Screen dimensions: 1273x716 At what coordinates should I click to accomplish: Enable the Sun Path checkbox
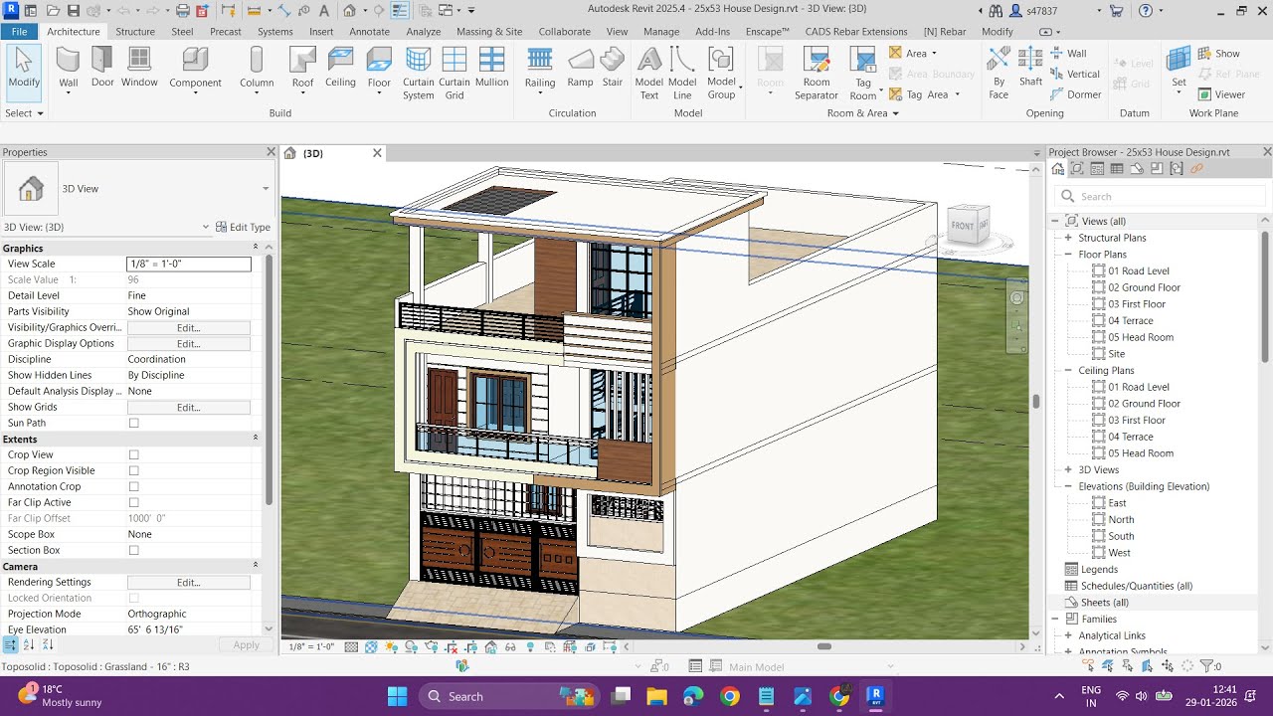point(133,423)
